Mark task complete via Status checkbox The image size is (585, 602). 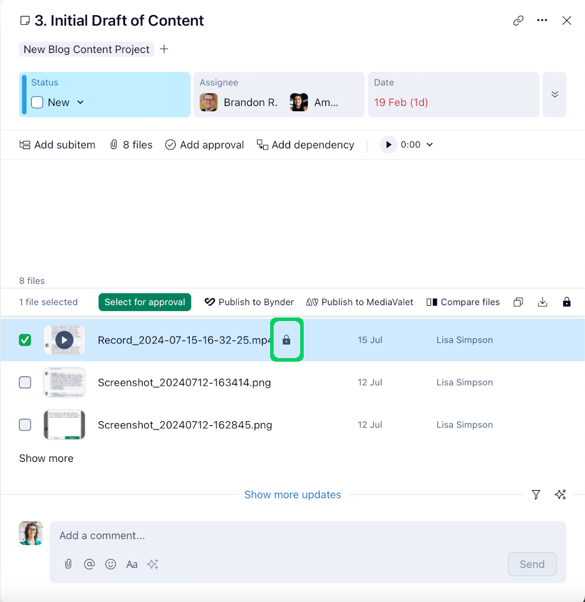(37, 102)
